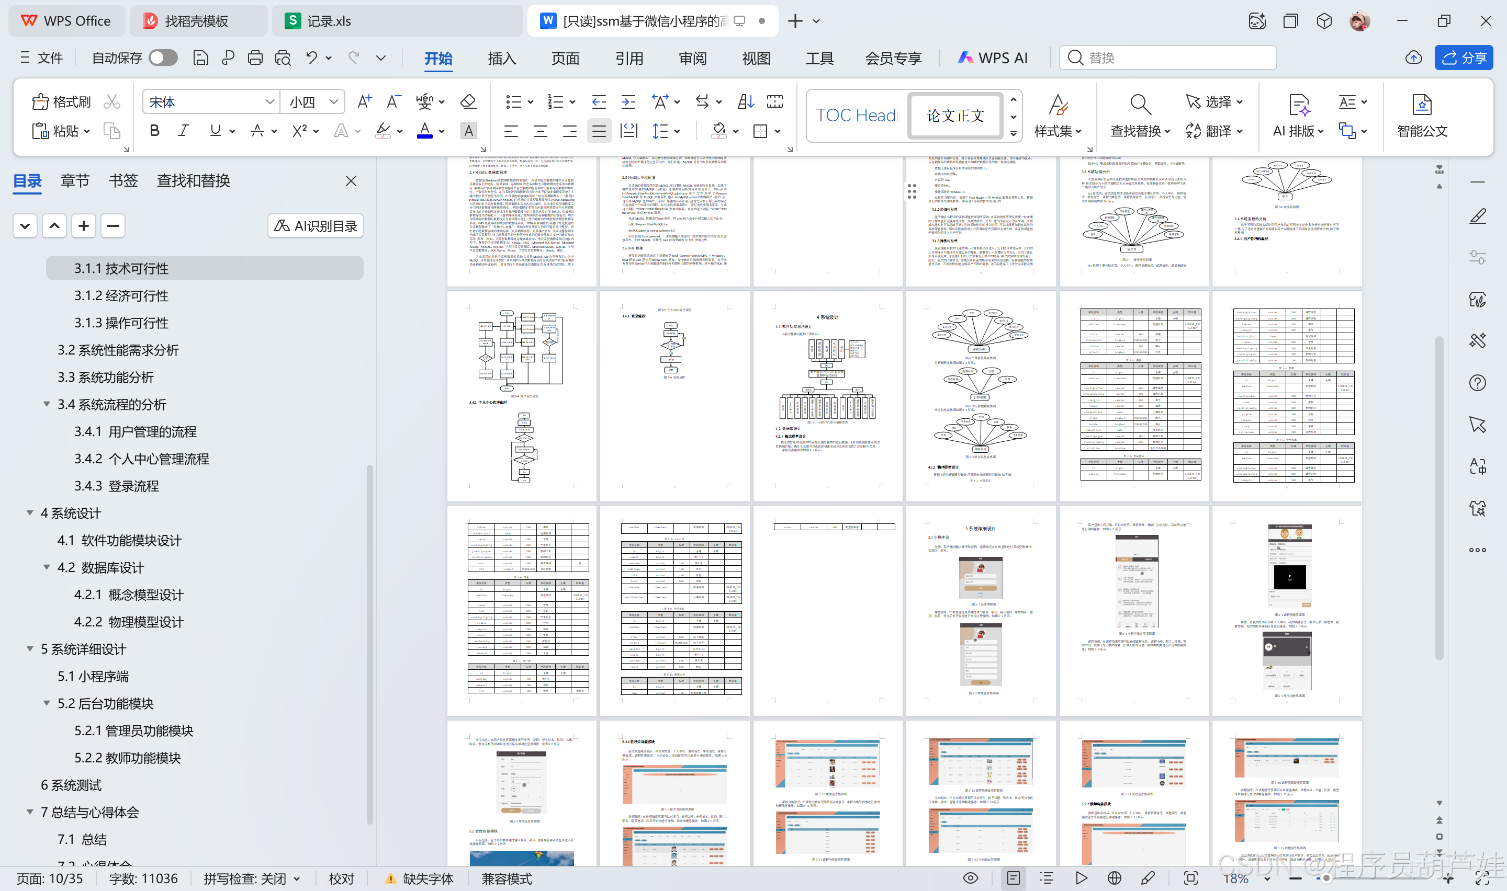The width and height of the screenshot is (1507, 891).
Task: Click the decrease indent icon
Action: (x=599, y=101)
